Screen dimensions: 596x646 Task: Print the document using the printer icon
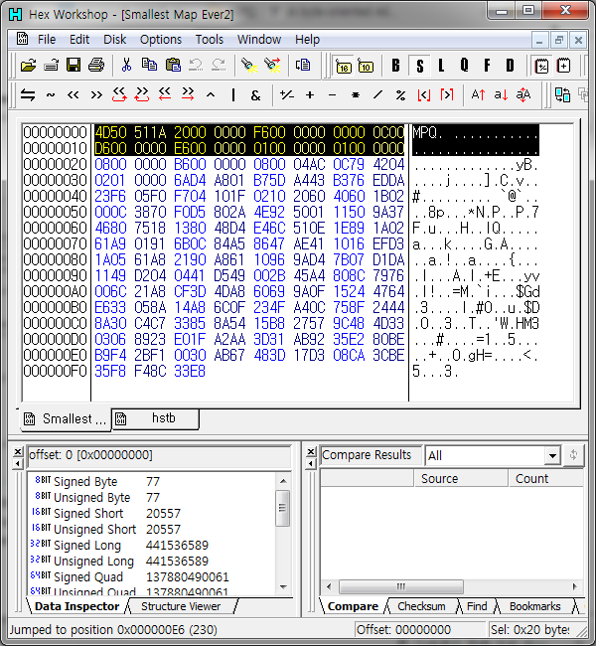click(95, 66)
